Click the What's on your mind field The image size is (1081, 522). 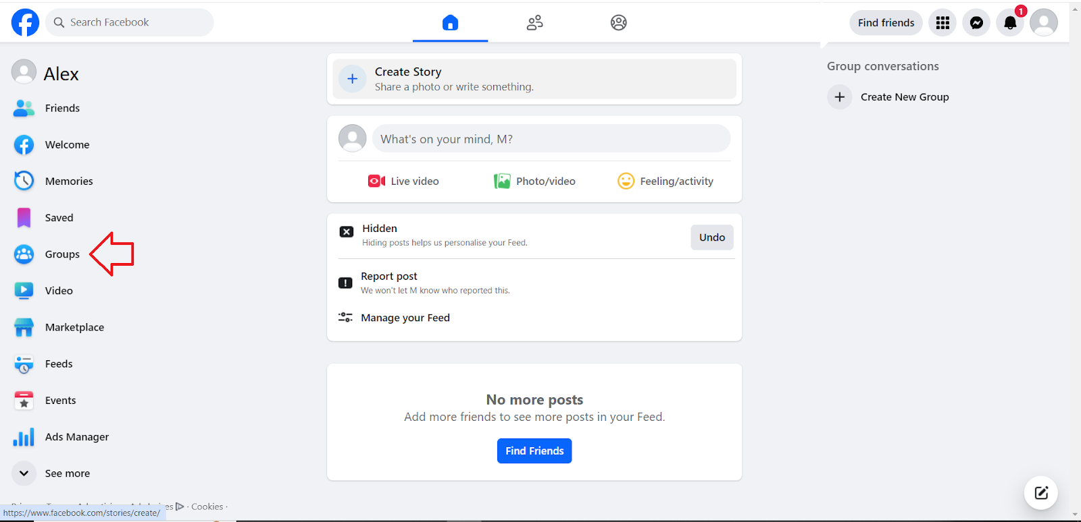[x=551, y=139]
